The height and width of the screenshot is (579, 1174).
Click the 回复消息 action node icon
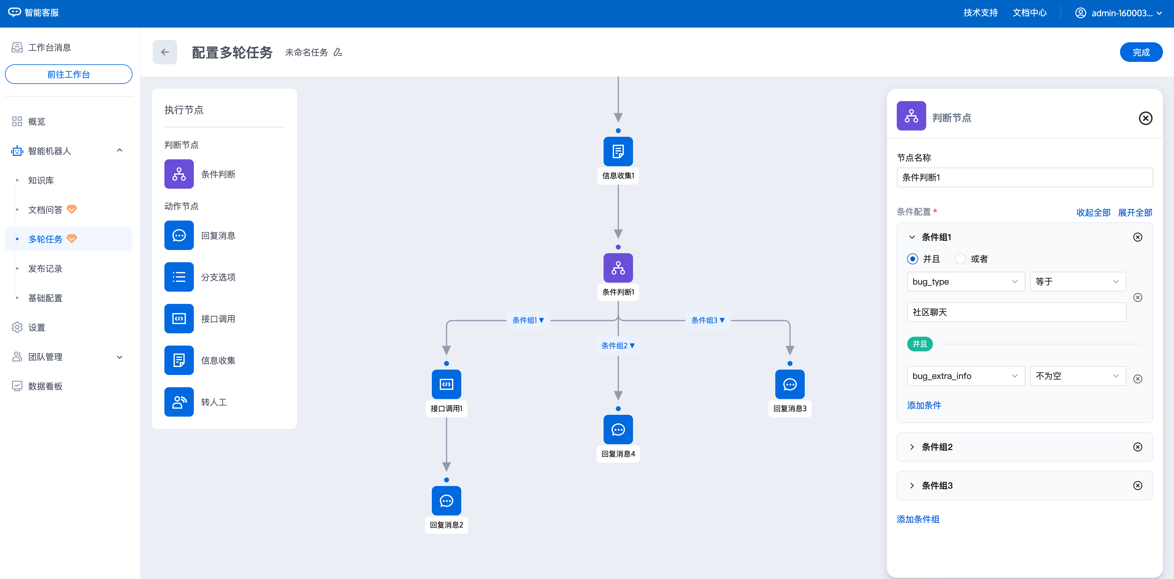click(179, 235)
